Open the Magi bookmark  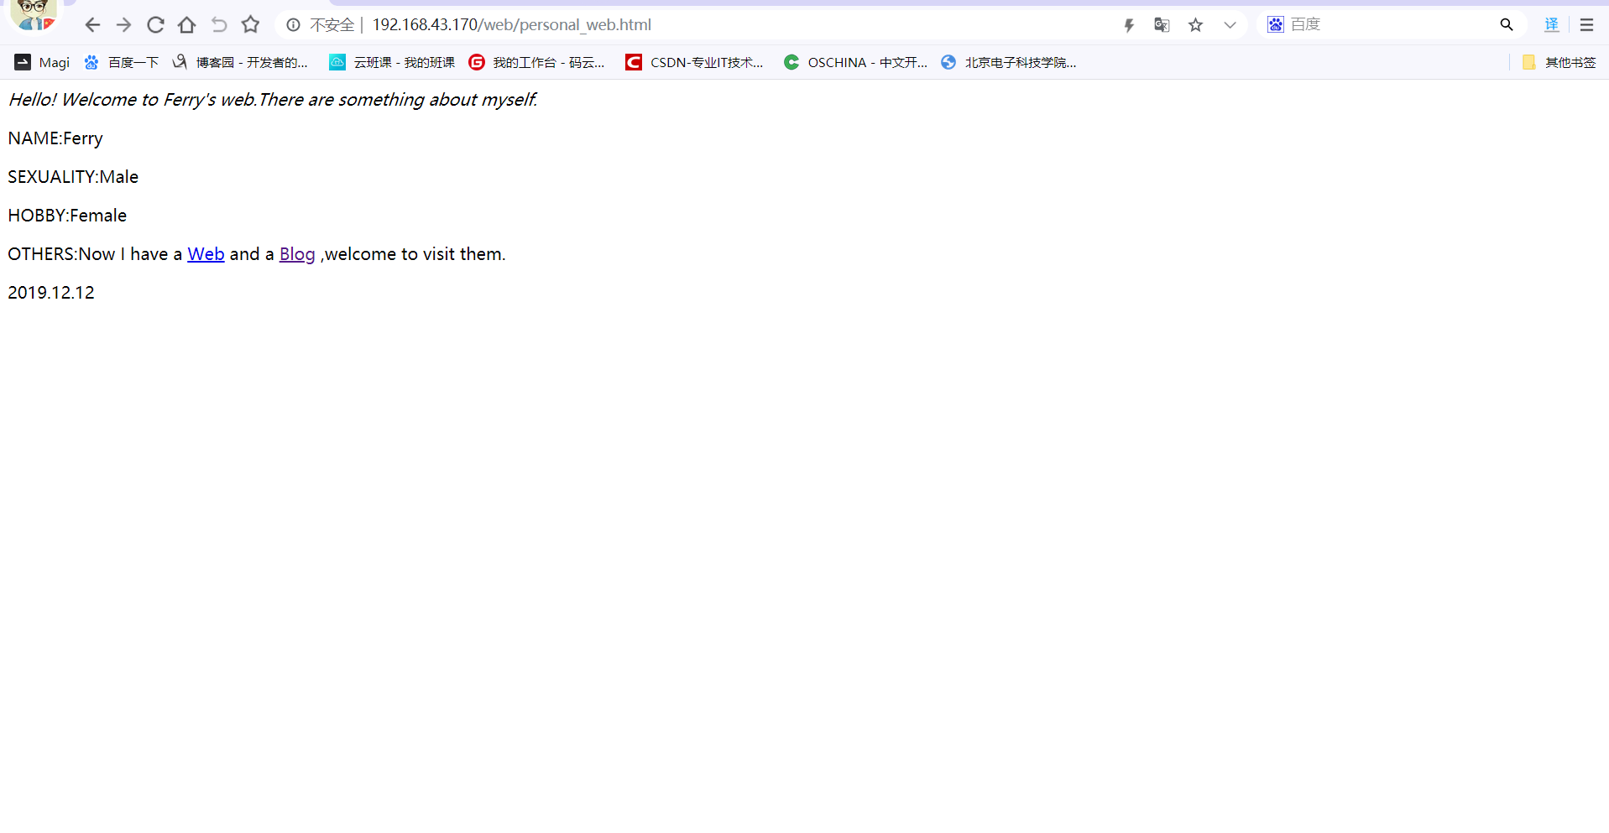[x=42, y=62]
